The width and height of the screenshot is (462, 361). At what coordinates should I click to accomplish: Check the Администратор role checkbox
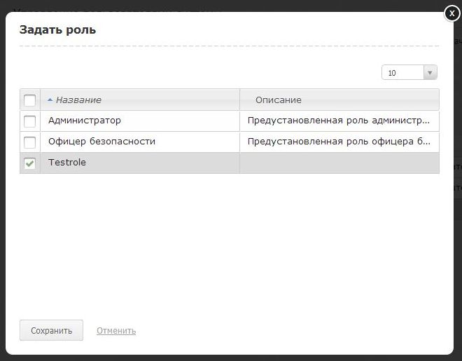click(30, 121)
